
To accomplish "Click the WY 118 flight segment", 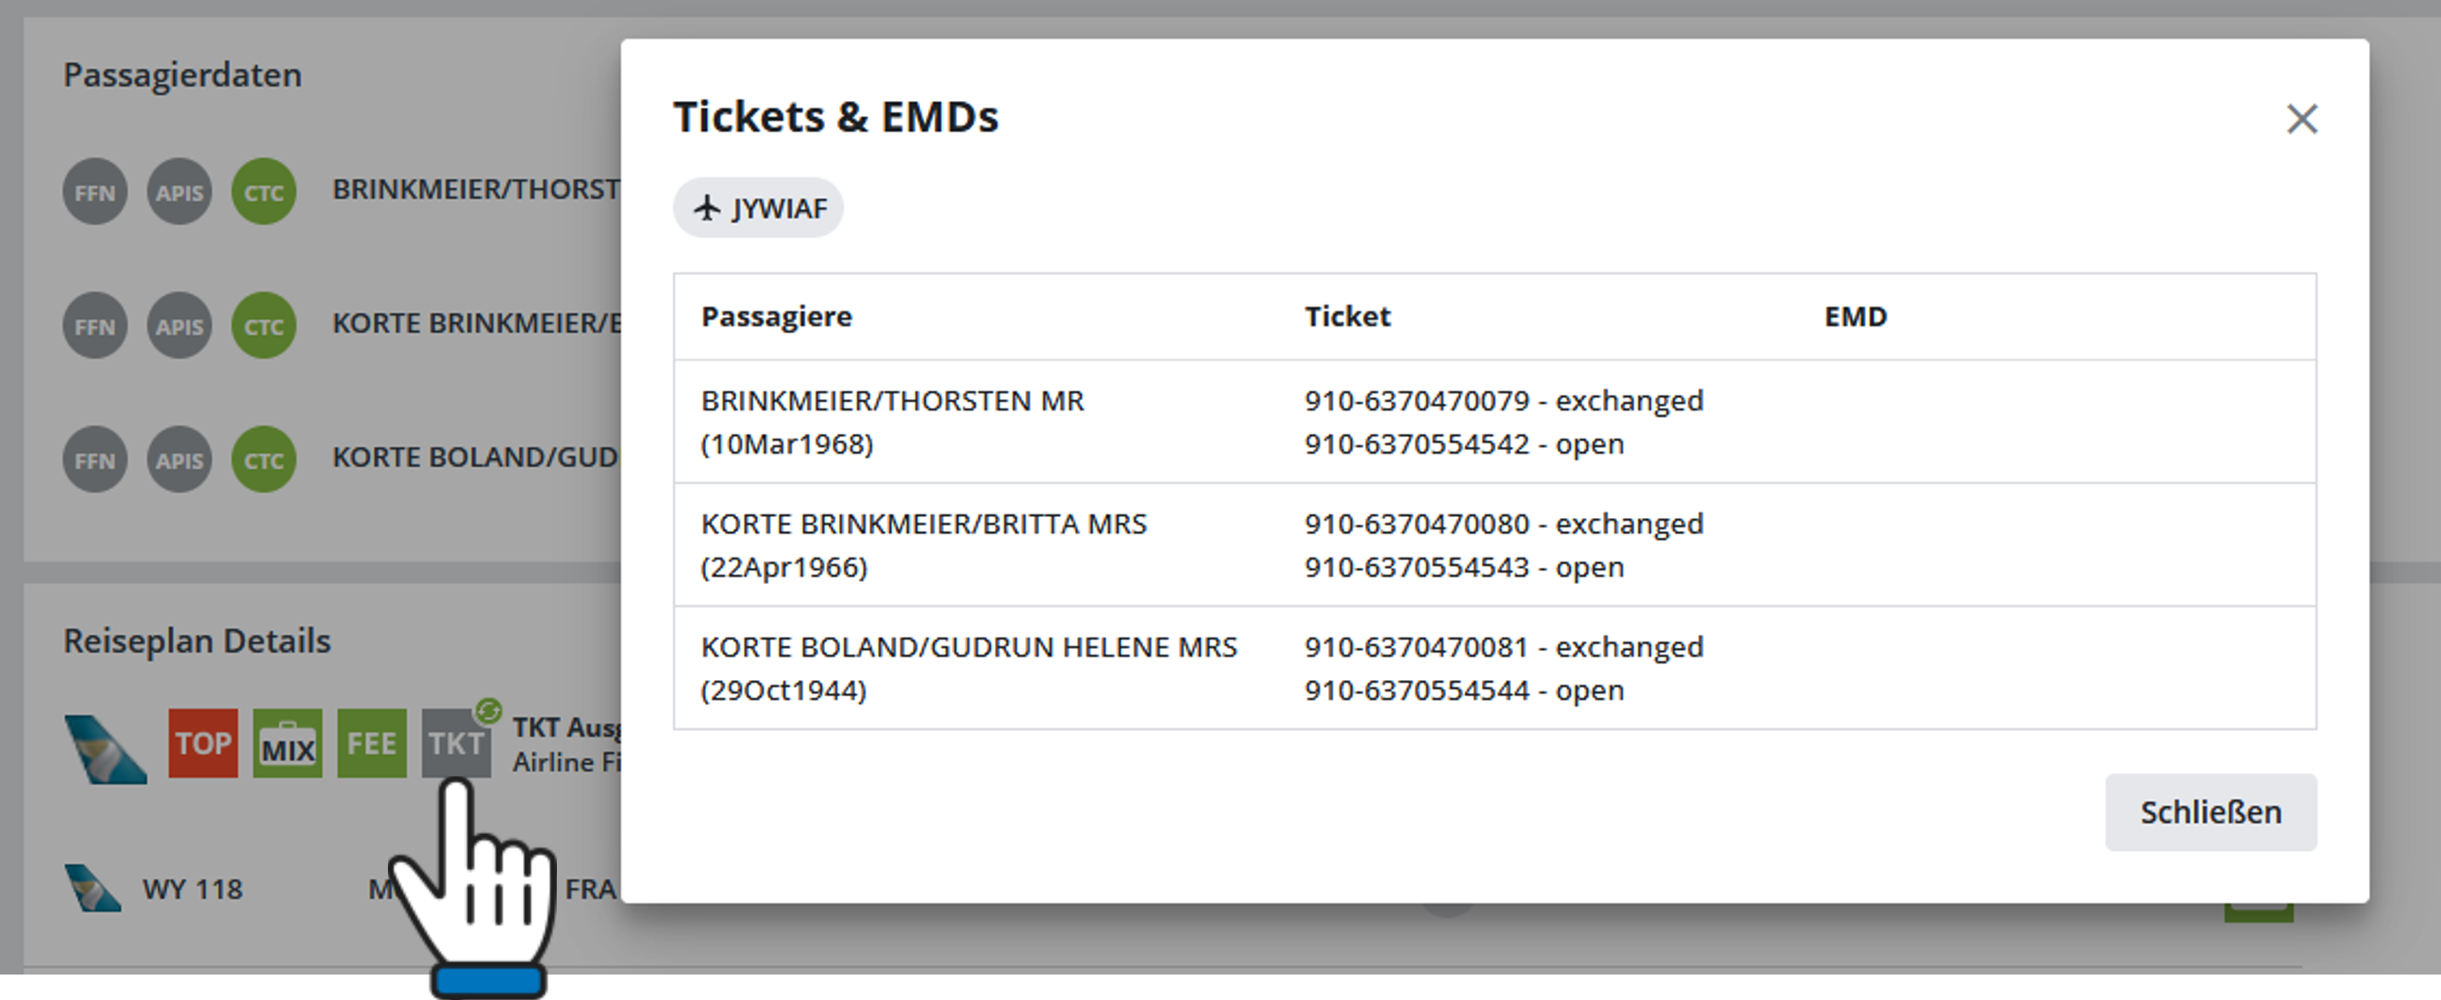I will point(193,890).
